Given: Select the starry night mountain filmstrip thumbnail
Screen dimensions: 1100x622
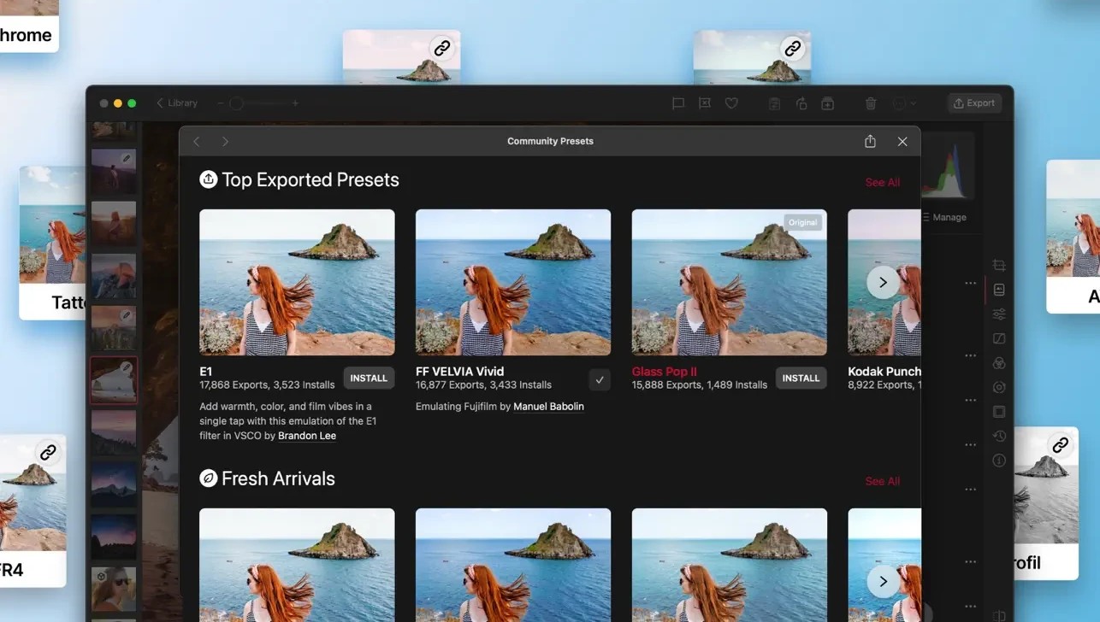Looking at the screenshot, I should tap(114, 484).
